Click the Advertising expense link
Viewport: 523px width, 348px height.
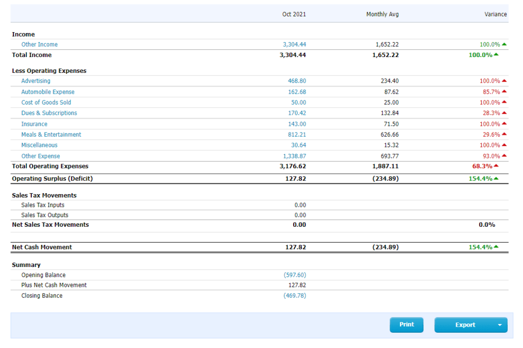(x=36, y=81)
